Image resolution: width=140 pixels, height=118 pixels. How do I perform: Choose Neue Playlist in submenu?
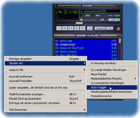[112, 74]
